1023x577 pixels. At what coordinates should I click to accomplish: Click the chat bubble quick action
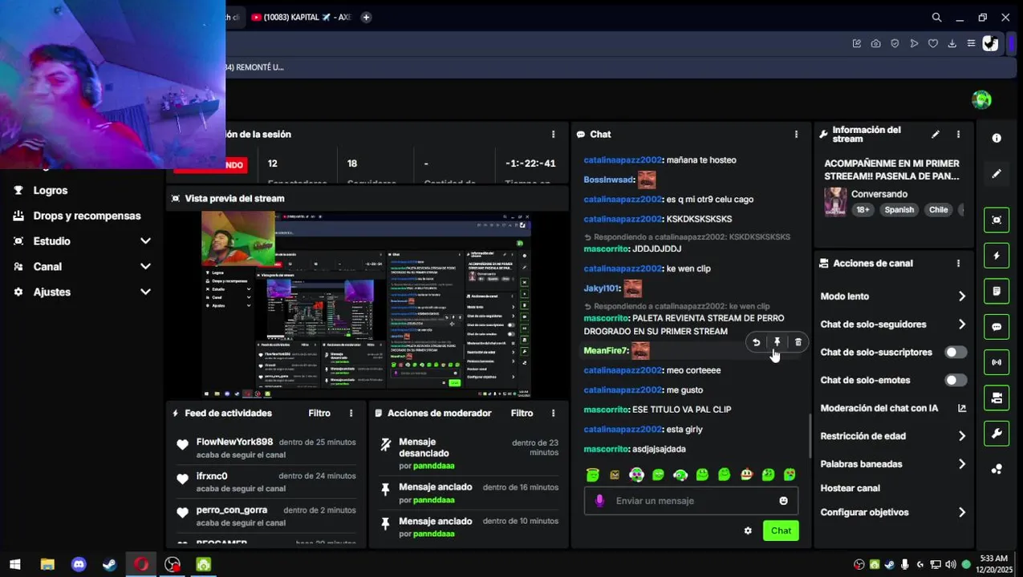tap(997, 327)
